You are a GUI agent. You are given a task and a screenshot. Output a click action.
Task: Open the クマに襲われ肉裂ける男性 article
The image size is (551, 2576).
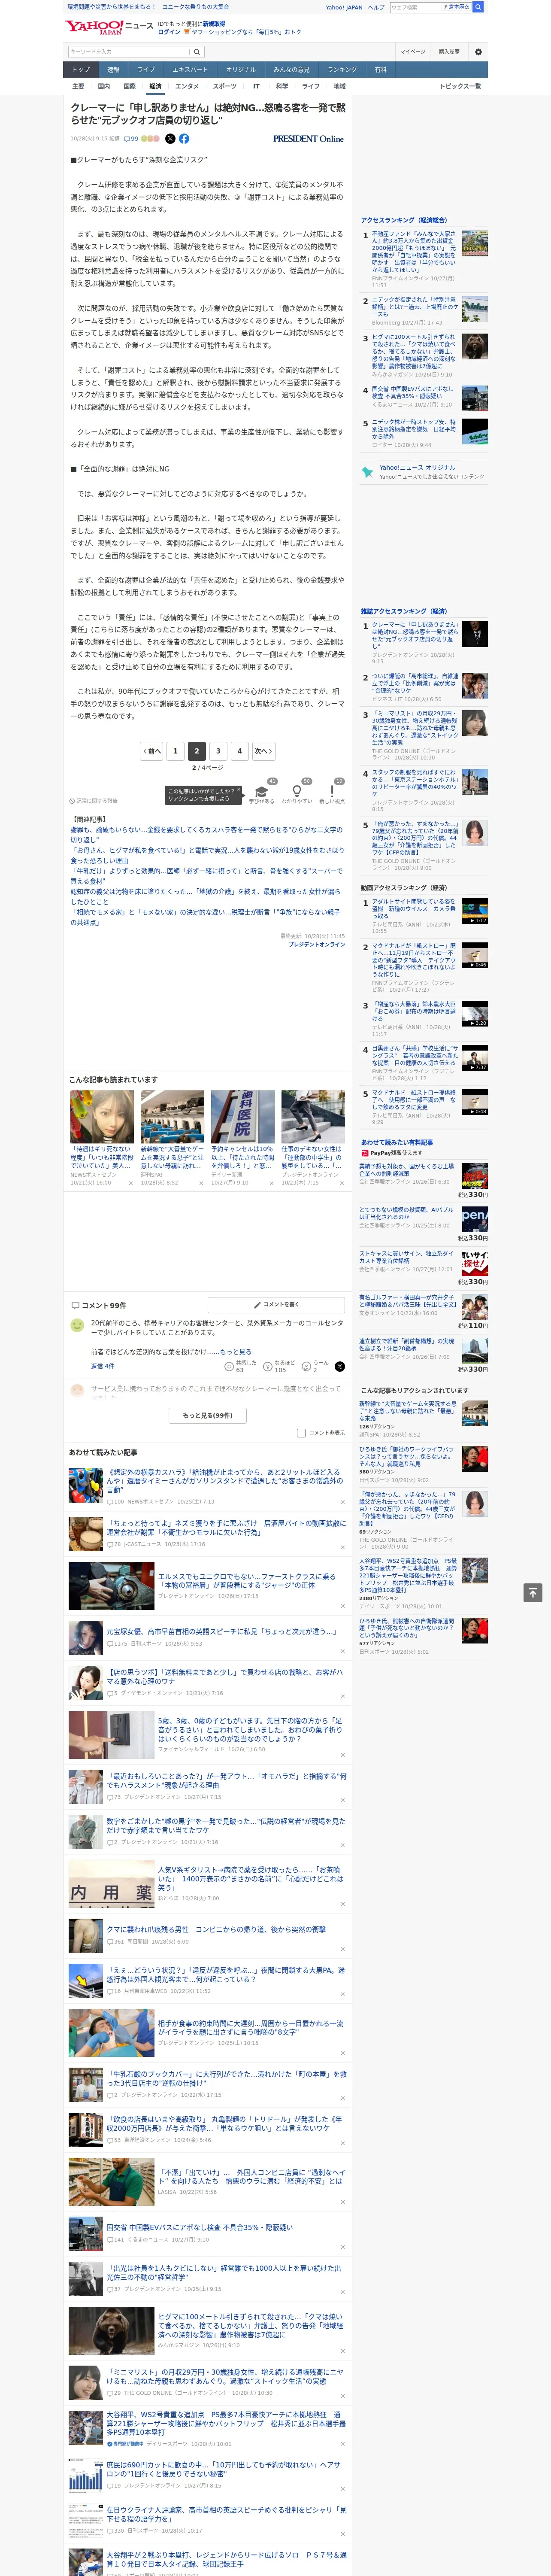point(216,1929)
